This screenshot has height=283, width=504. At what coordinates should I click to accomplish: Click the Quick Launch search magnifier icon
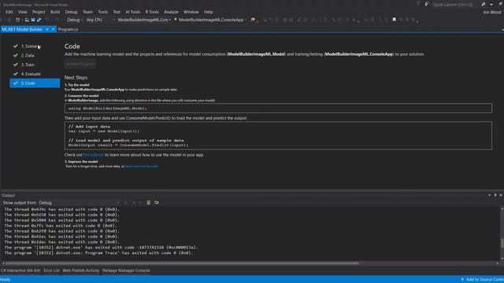pos(483,5)
